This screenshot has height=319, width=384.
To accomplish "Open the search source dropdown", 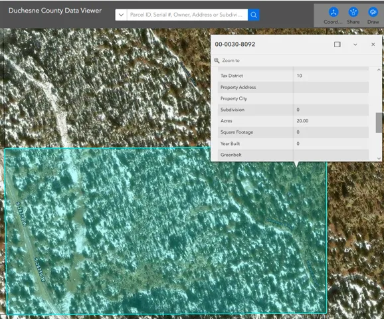I will coord(121,15).
